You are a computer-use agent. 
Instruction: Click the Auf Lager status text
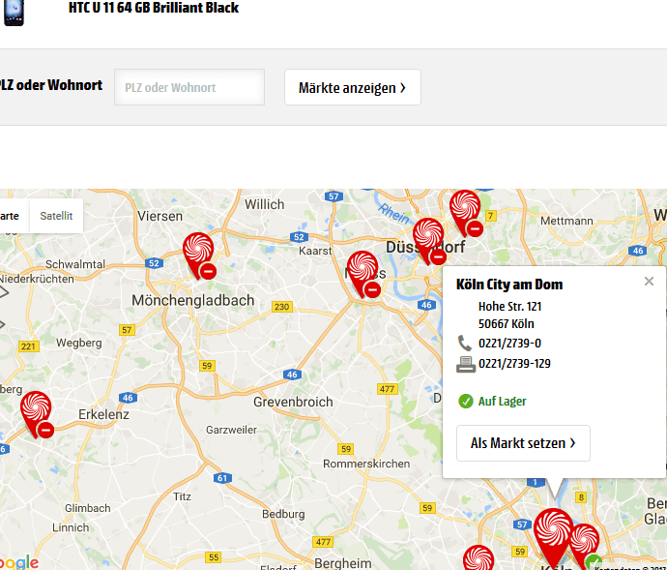502,402
